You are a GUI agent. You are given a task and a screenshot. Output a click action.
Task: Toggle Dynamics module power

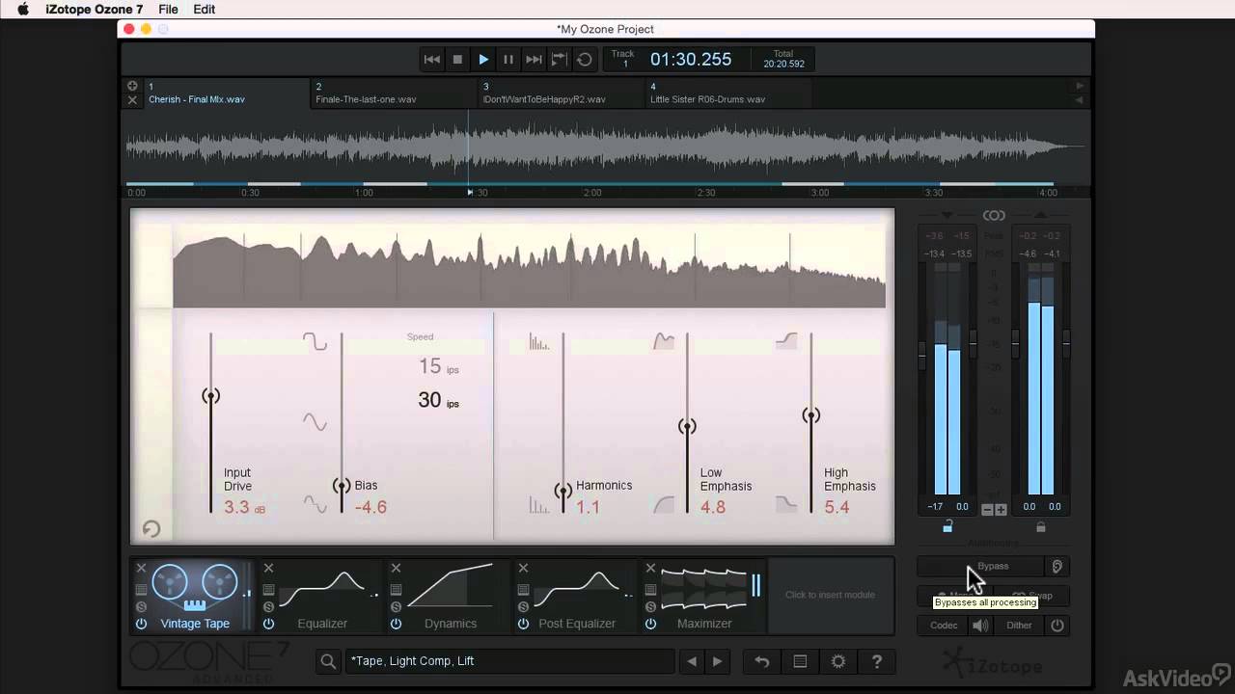[396, 624]
